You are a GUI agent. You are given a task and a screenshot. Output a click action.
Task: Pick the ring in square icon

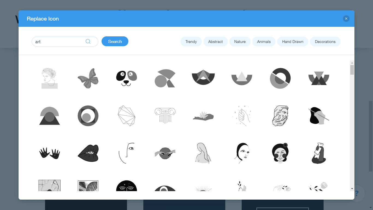88,116
